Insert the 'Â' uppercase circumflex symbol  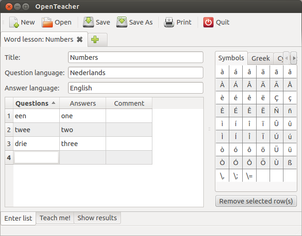[x=249, y=85]
